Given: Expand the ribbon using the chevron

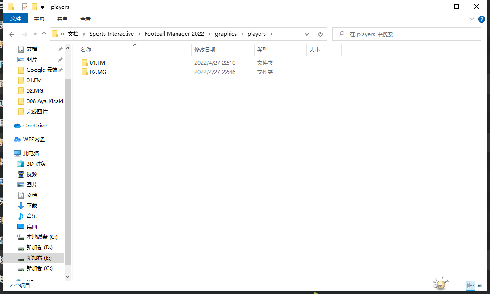Looking at the screenshot, I should point(472,19).
